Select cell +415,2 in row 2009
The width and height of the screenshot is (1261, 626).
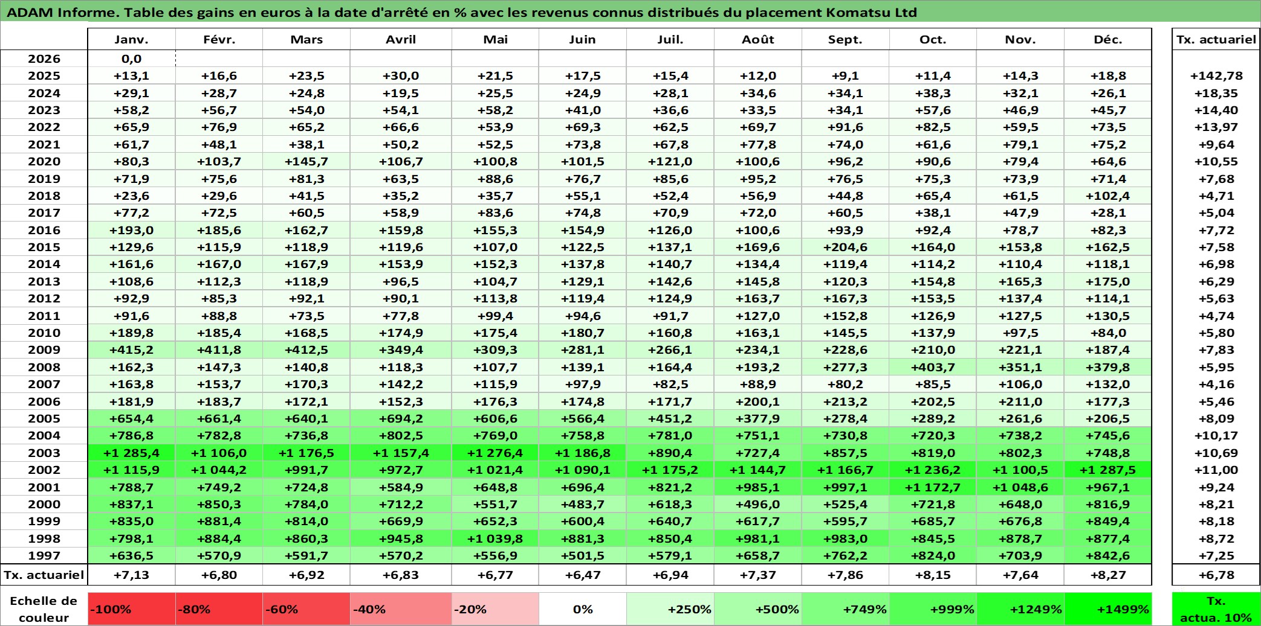(132, 350)
